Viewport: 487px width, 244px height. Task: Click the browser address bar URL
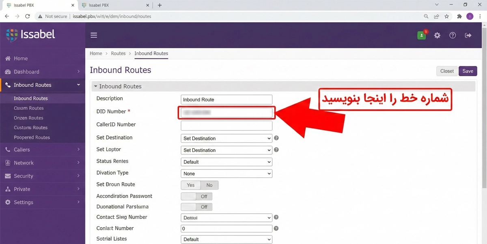coord(112,16)
